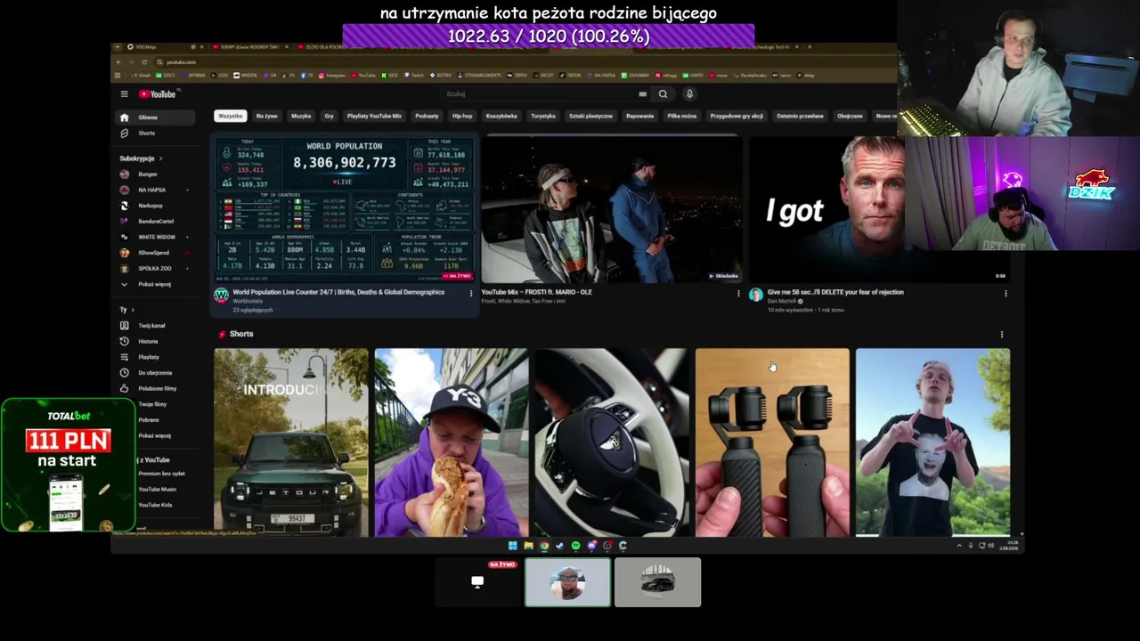
Task: Open World Population Live Counter video title
Action: coord(338,292)
